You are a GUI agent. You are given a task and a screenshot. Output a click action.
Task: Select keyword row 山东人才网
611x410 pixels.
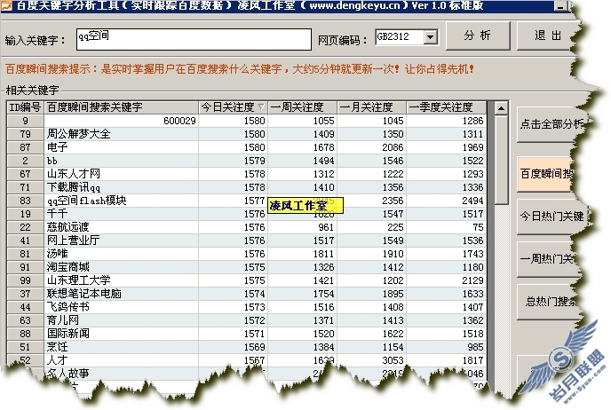point(246,174)
